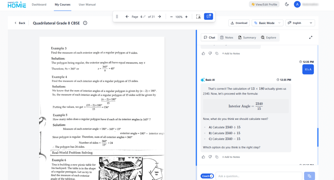Image resolution: width=334 pixels, height=180 pixels.
Task: Open the English language dropdown
Action: pyautogui.click(x=300, y=23)
